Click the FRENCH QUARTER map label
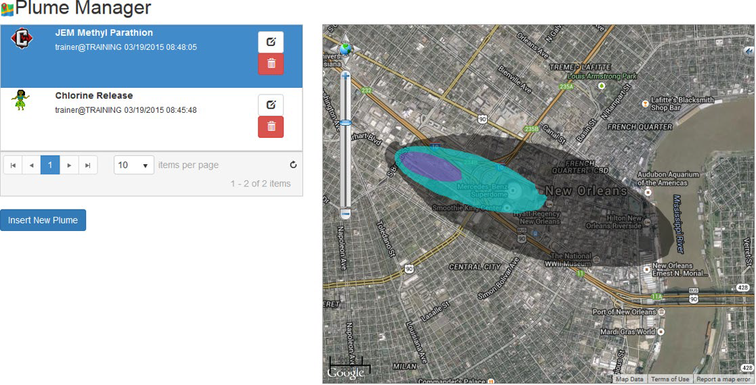Image resolution: width=756 pixels, height=385 pixels. pyautogui.click(x=640, y=127)
